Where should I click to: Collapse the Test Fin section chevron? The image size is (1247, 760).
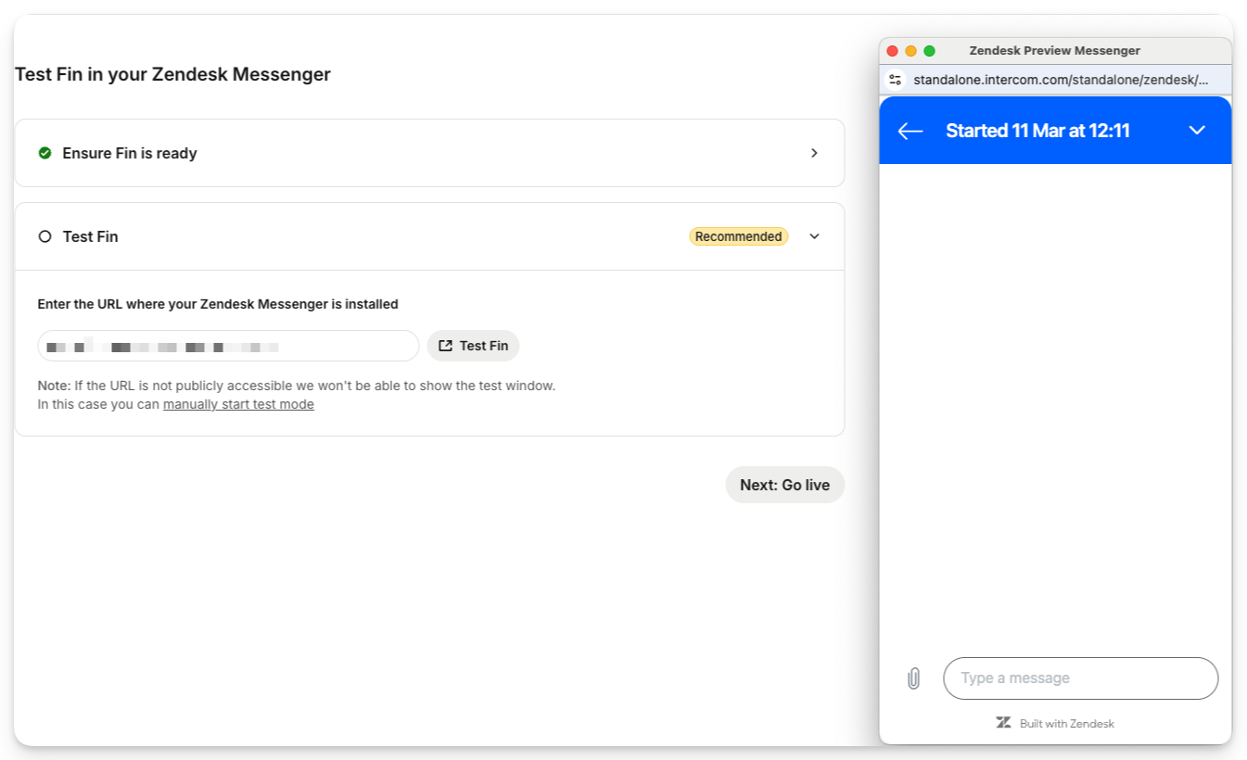click(x=814, y=236)
